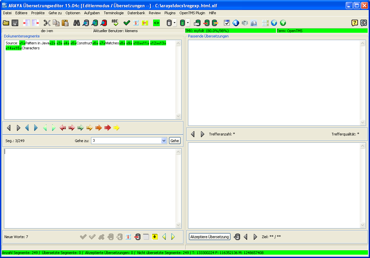Open the OpenTMS Plugin menu
This screenshot has height=258, width=370.
pos(192,13)
